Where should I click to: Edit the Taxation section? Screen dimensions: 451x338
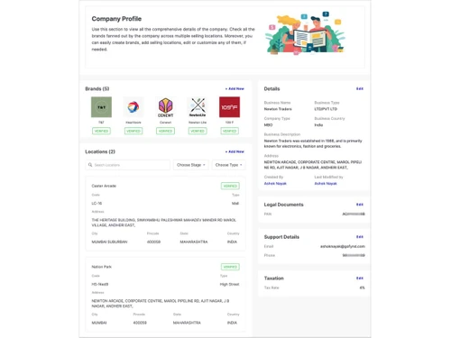[360, 279]
